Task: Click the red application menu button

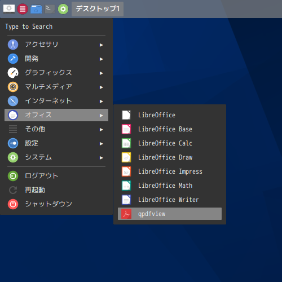Action: click(23, 9)
